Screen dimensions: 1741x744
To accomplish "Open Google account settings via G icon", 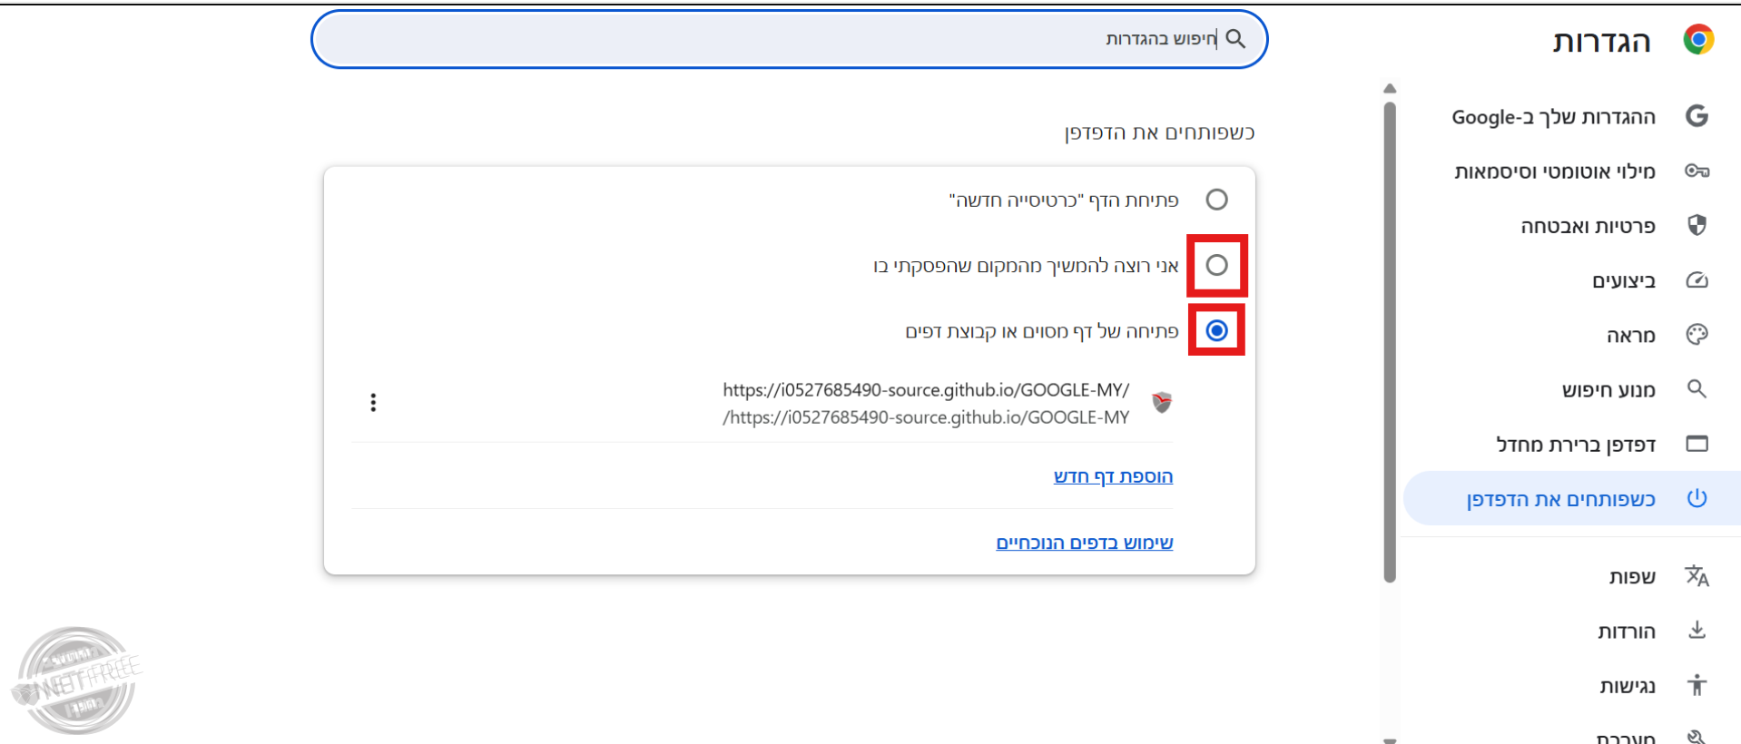I will pos(1697,116).
